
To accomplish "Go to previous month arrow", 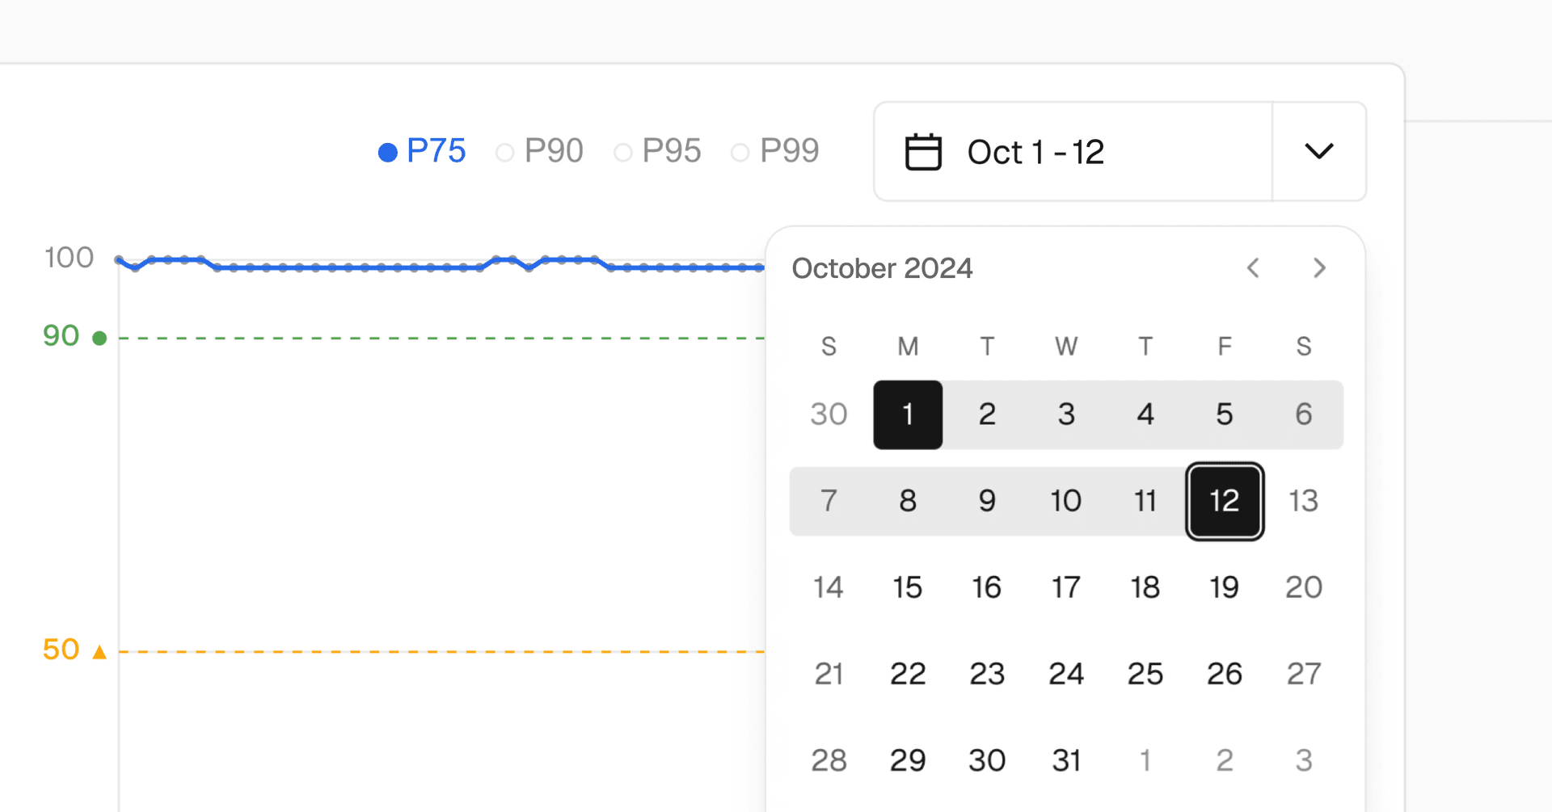I will pyautogui.click(x=1253, y=268).
